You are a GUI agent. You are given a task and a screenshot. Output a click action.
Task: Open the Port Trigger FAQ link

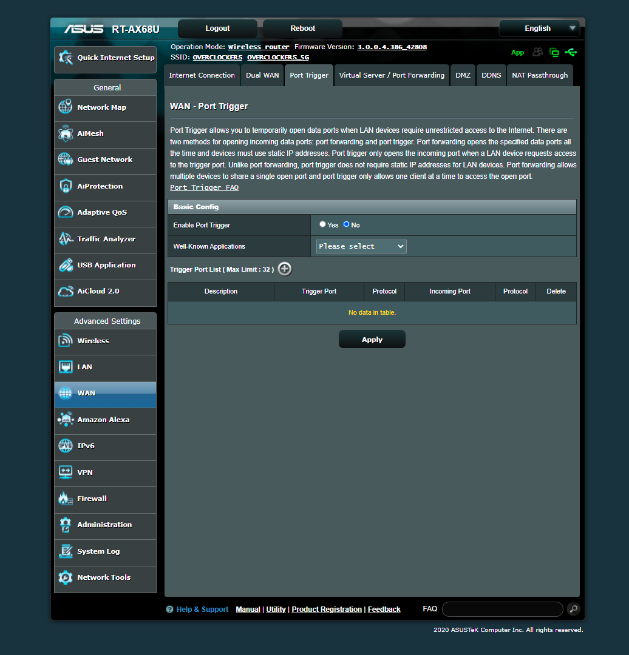coord(205,187)
